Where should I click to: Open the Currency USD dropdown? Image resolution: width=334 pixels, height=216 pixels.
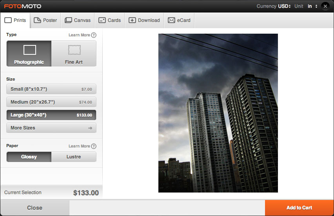click(284, 6)
